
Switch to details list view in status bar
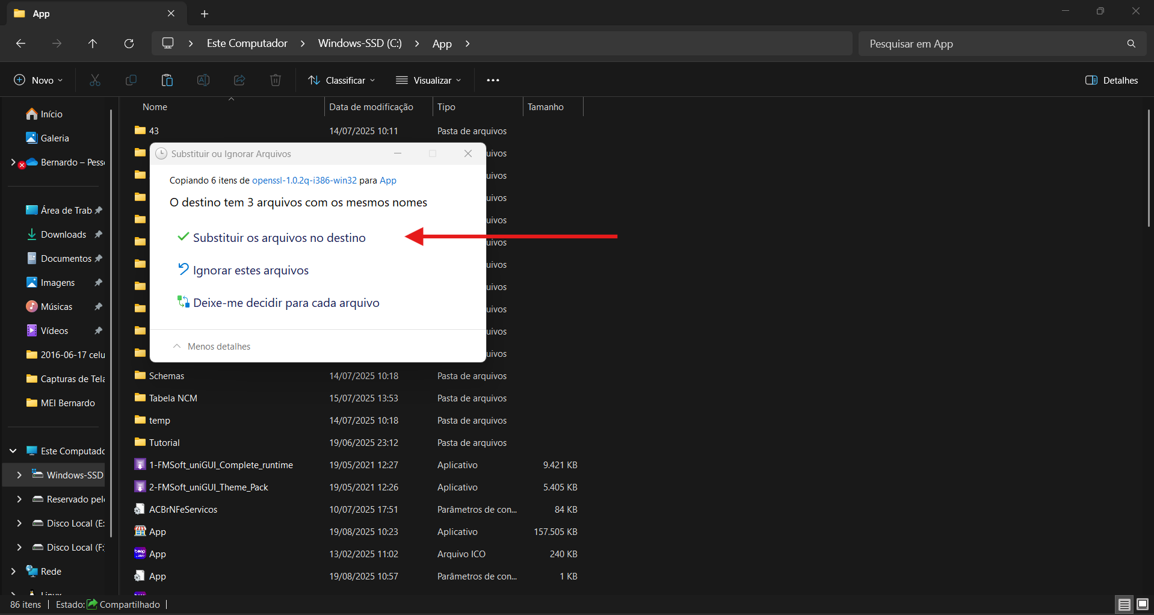point(1124,604)
